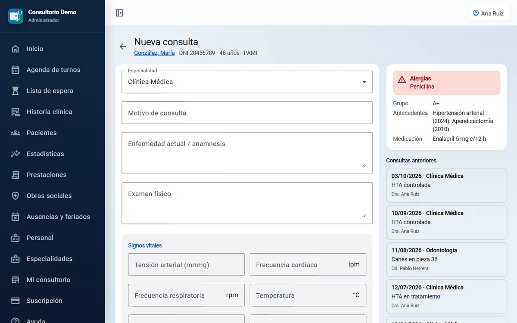Click the Especialidades medical icon
The image size is (517, 323).
(x=16, y=259)
